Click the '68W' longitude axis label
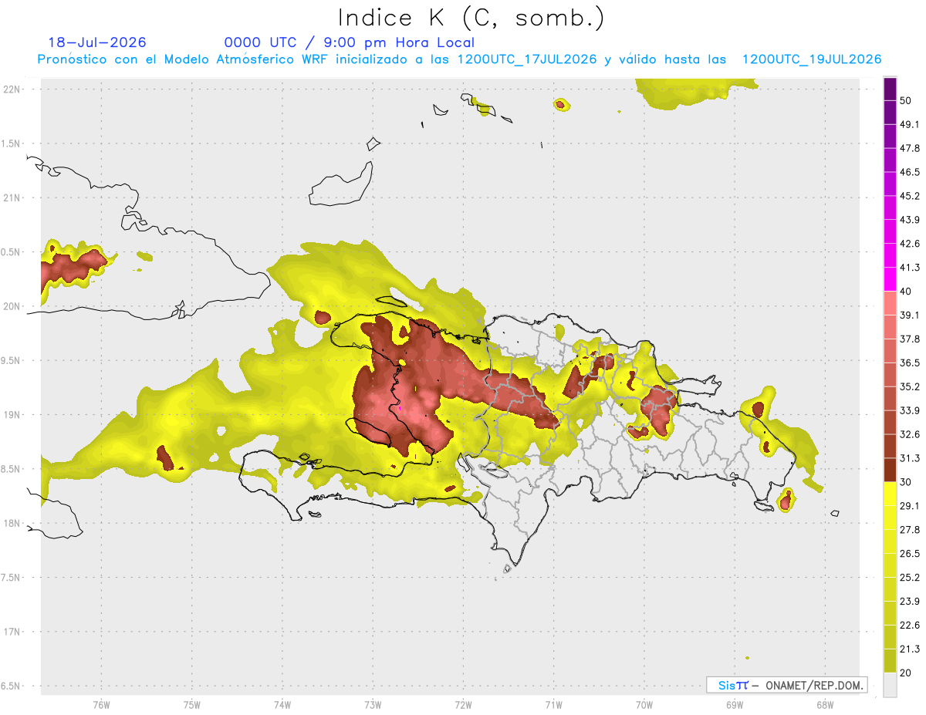926x715 pixels. point(825,705)
